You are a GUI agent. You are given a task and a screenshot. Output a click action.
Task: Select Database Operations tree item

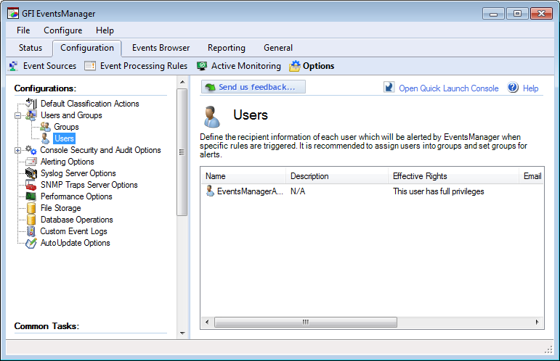click(76, 220)
